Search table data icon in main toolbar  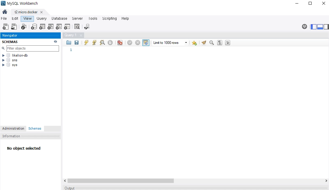[77, 27]
